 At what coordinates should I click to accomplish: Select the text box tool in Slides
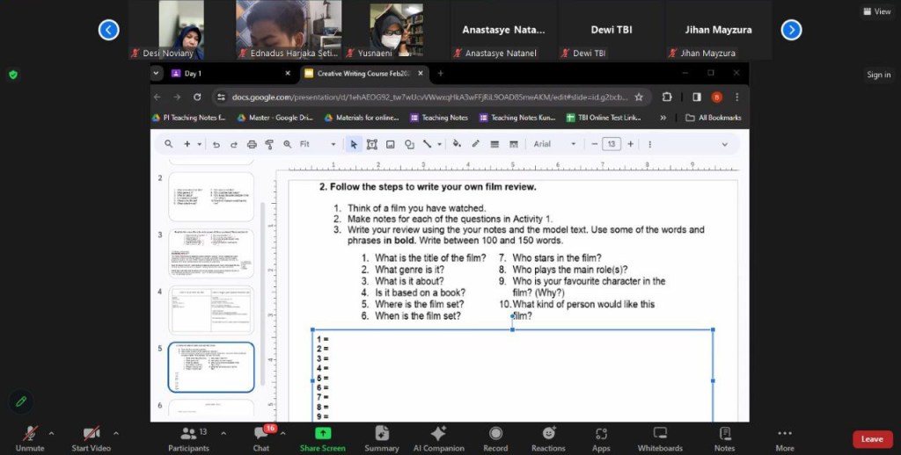click(x=371, y=144)
